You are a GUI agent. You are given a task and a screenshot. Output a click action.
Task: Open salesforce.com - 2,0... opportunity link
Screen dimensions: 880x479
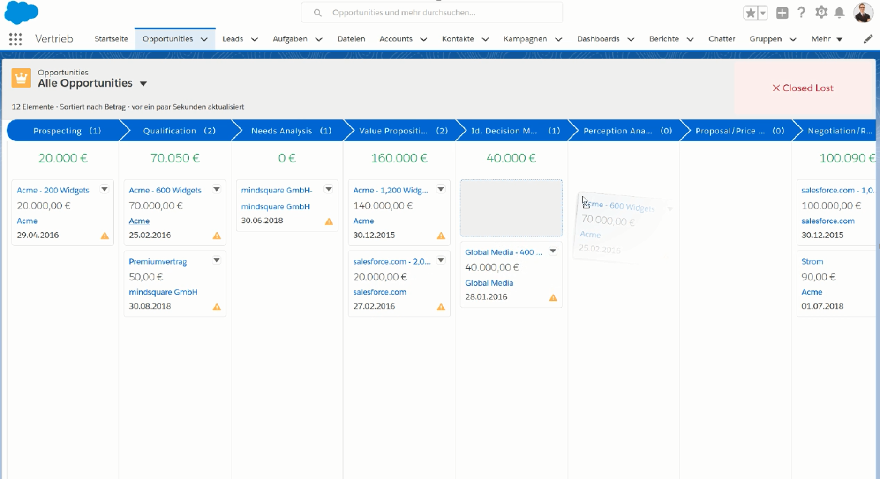point(392,262)
